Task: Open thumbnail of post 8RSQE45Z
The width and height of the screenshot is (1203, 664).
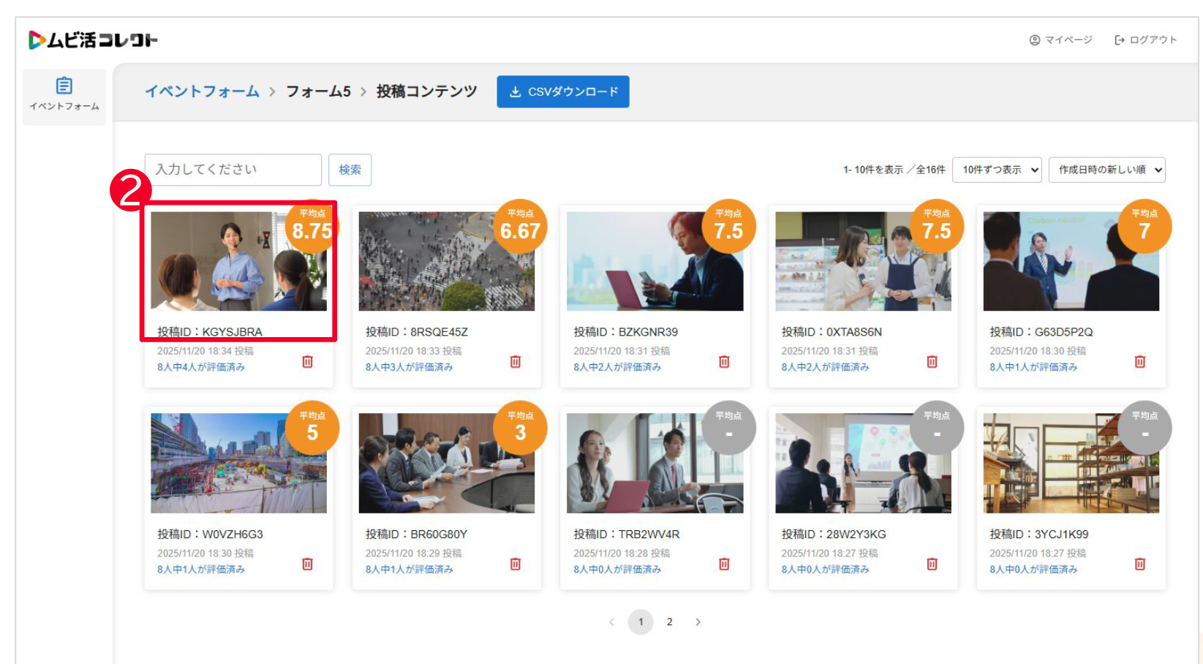Action: tap(447, 261)
